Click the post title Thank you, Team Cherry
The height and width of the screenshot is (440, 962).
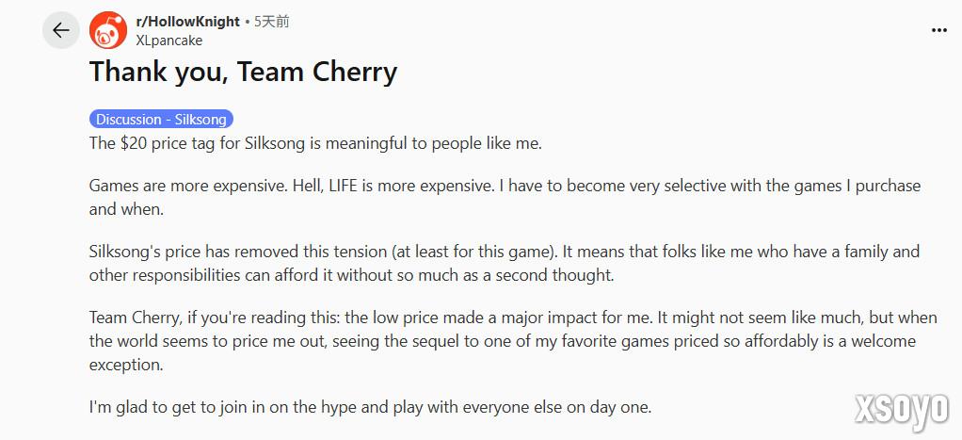243,72
